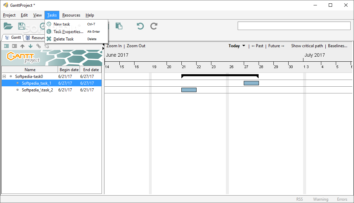Viewport: 354px width, 203px height.
Task: Click the Indent task icon
Action: pyautogui.click(x=14, y=46)
